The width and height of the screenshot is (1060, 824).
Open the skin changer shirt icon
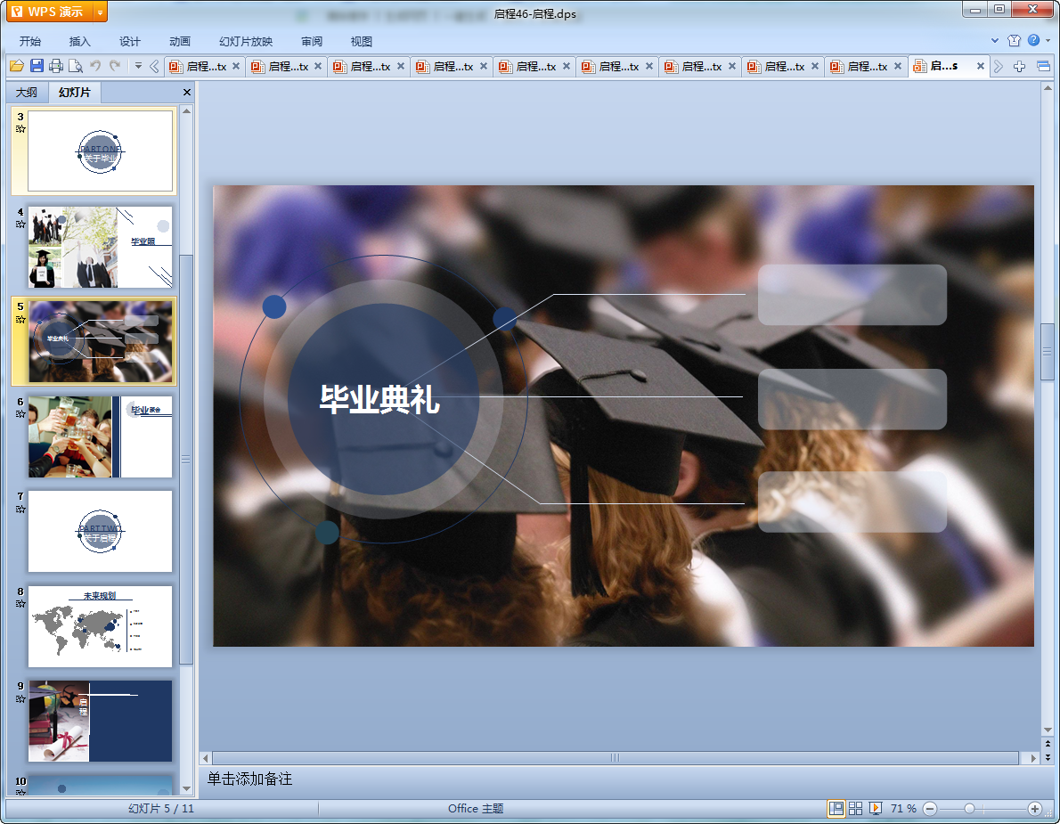(x=1014, y=41)
